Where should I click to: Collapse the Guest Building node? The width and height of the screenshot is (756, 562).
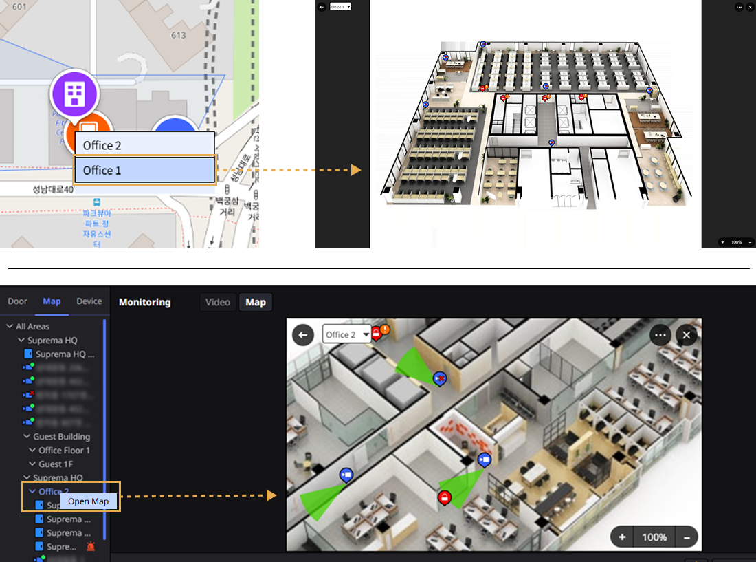(27, 437)
